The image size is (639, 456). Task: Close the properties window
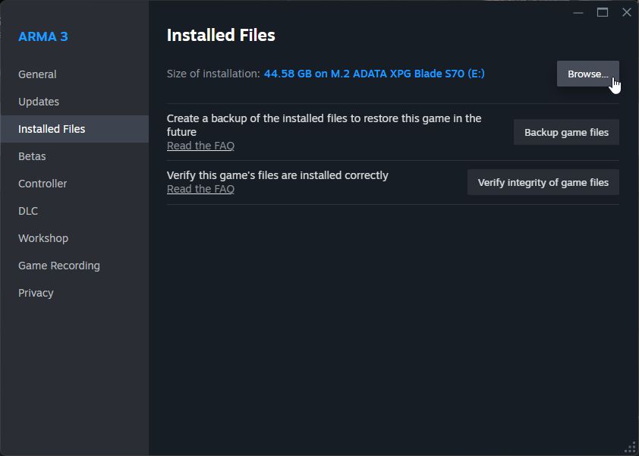[627, 13]
